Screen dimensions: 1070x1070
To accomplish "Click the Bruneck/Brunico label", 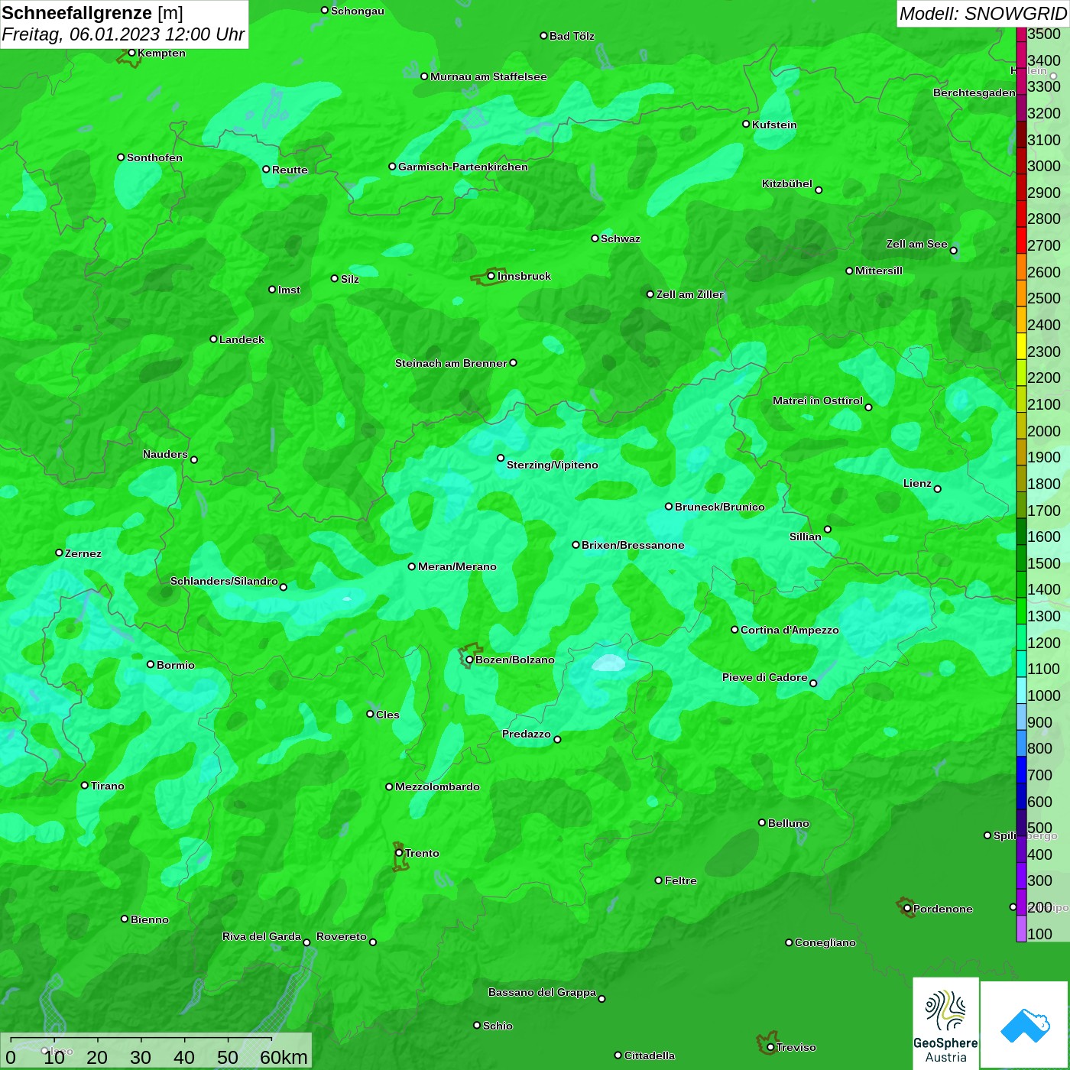I will (x=720, y=507).
